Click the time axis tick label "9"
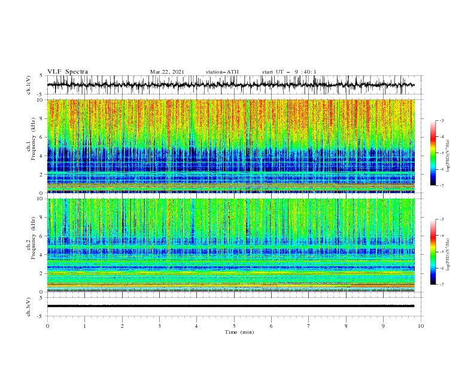Screen dimensions: 474x366 click(x=383, y=326)
